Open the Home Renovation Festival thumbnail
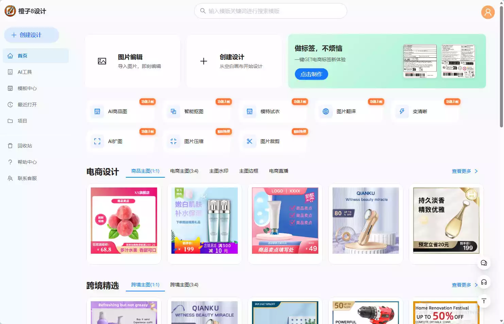 coord(446,312)
